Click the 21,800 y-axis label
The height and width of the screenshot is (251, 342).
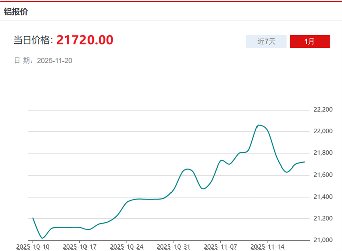click(323, 153)
